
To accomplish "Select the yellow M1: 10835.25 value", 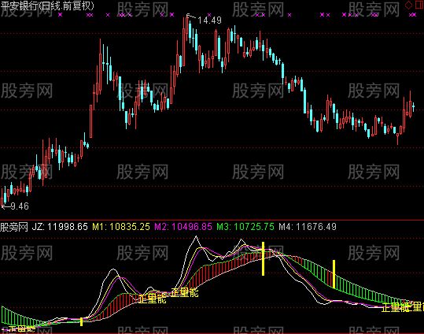I will 121,227.
